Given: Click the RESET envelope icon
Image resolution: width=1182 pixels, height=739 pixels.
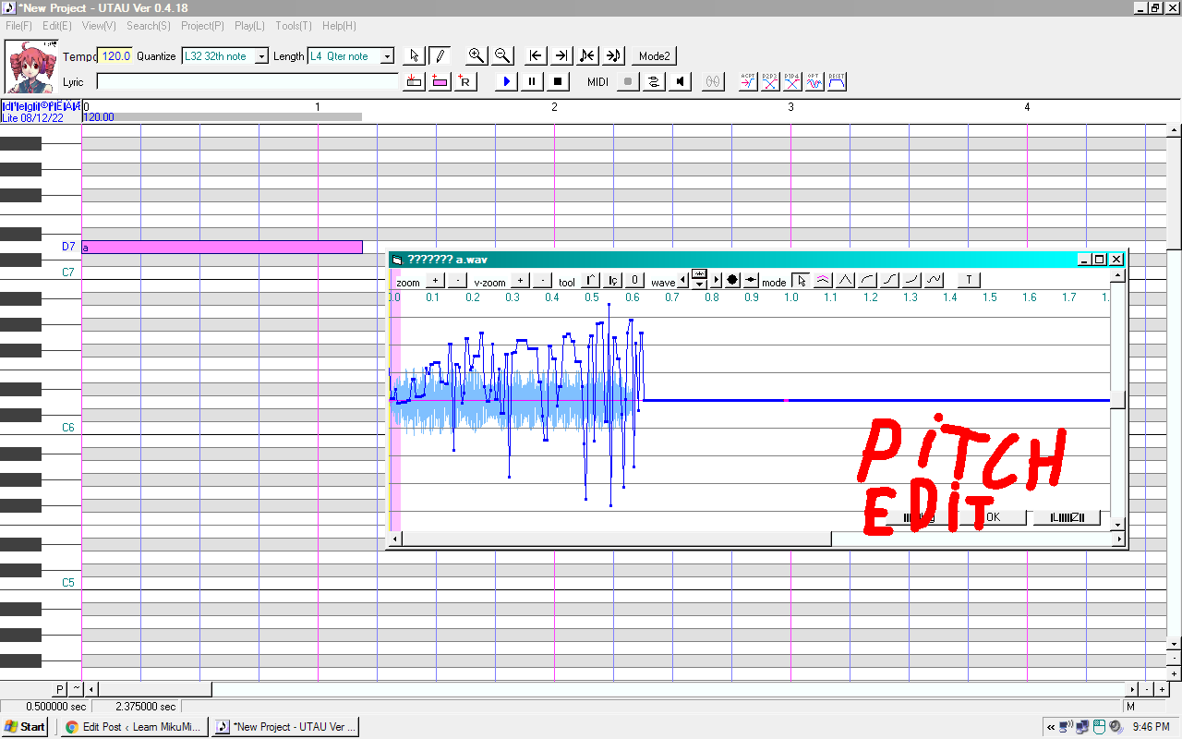Looking at the screenshot, I should pyautogui.click(x=837, y=82).
